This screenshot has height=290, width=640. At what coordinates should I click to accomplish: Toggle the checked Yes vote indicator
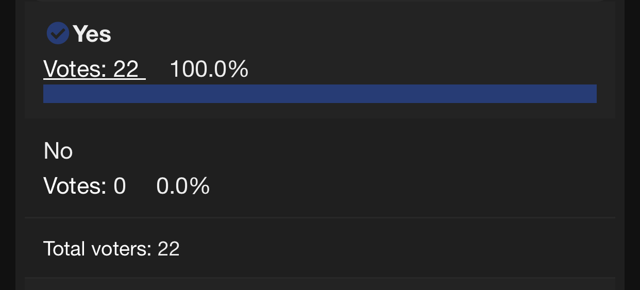click(58, 34)
